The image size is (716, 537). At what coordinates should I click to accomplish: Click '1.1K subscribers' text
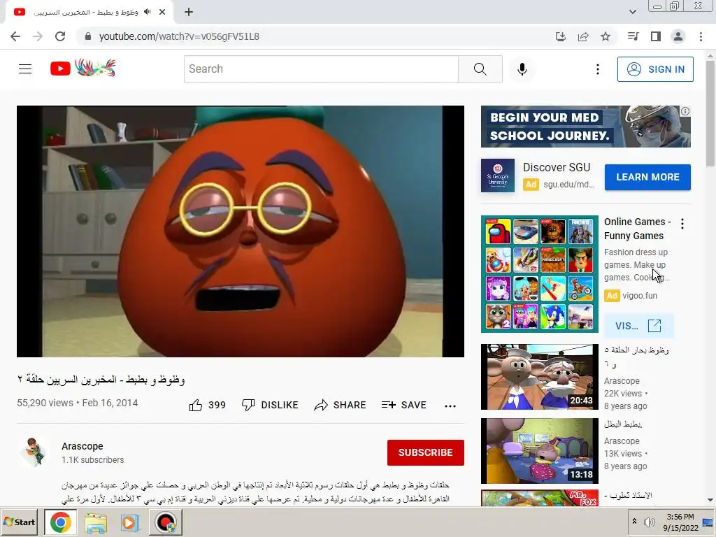[x=93, y=460]
